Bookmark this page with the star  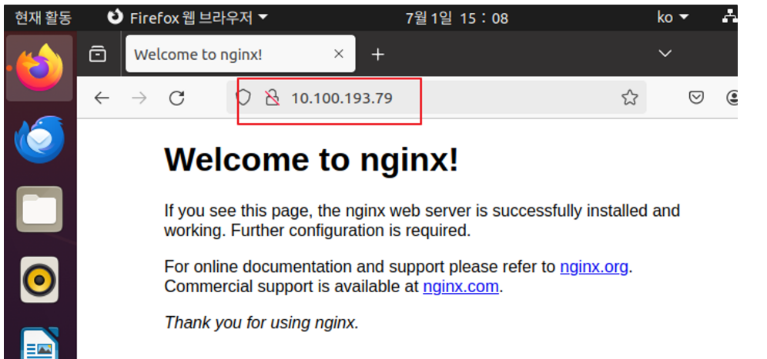[x=630, y=98]
